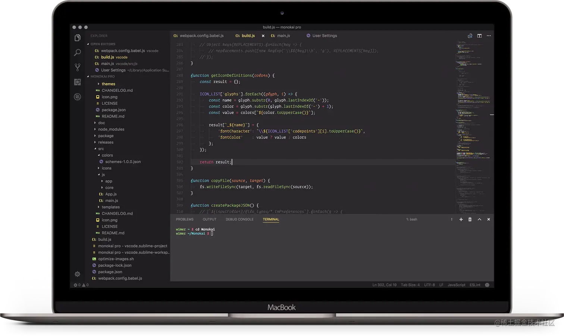Change UTF-8 encoding in status bar
Viewport: 564px width, 336px height.
click(x=429, y=285)
